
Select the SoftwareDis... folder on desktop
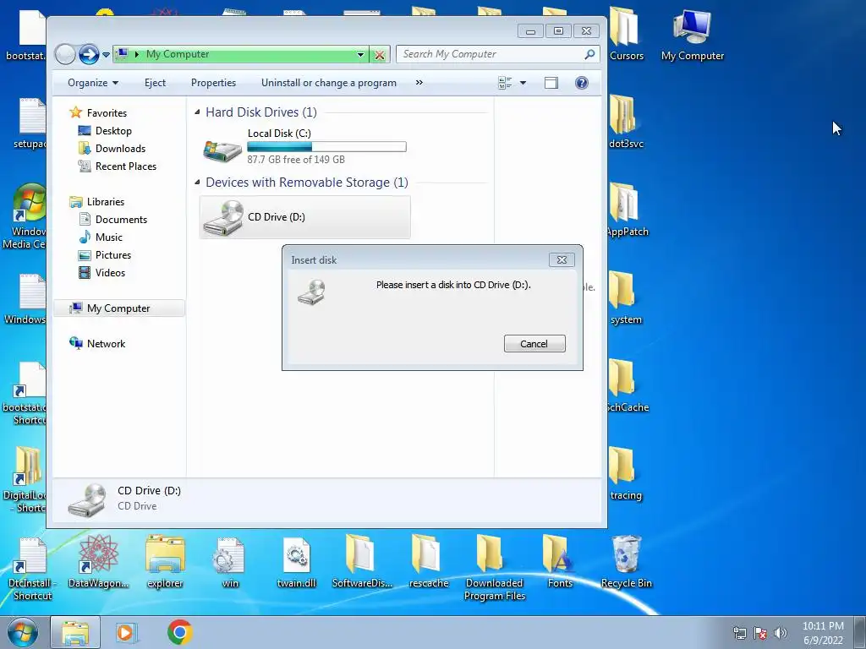362,562
